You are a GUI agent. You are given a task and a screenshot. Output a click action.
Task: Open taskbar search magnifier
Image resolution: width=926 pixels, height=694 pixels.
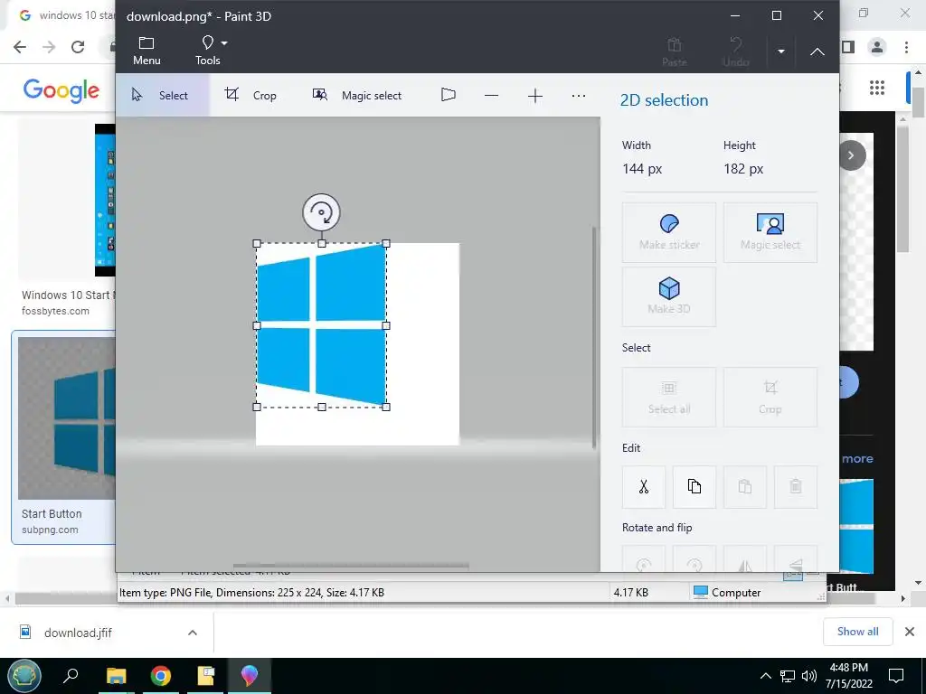tap(71, 675)
